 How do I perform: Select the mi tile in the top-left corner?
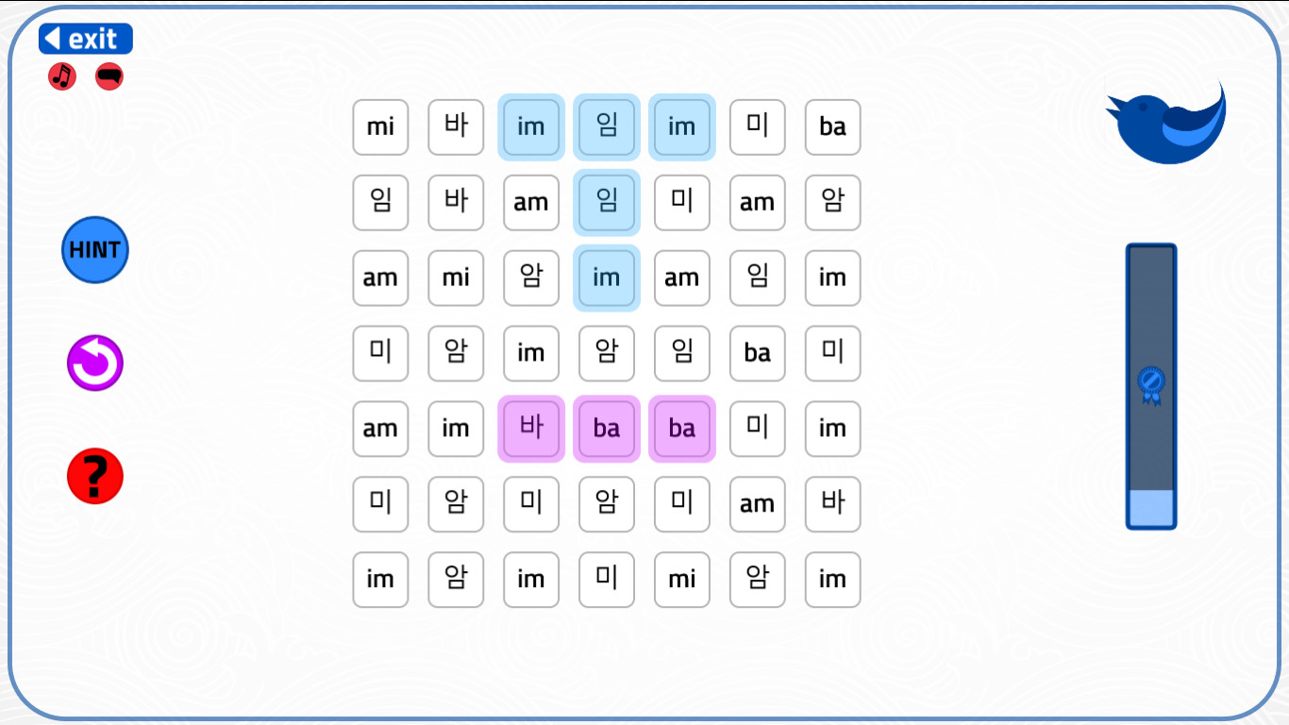pyautogui.click(x=380, y=127)
